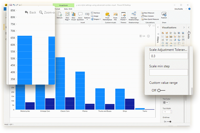This screenshot has height=133, width=200.
Task: Save the report from the title bar
Action: click(x=11, y=5)
